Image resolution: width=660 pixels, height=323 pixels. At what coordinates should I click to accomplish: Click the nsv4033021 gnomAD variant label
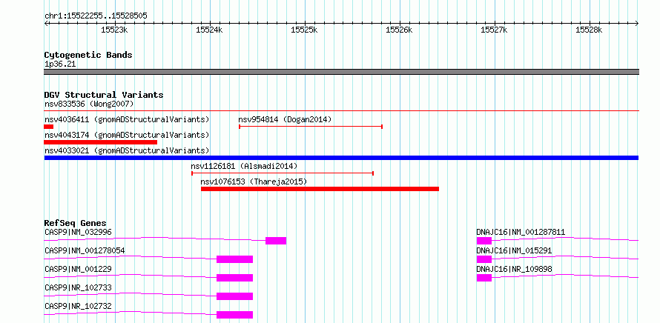coord(127,150)
